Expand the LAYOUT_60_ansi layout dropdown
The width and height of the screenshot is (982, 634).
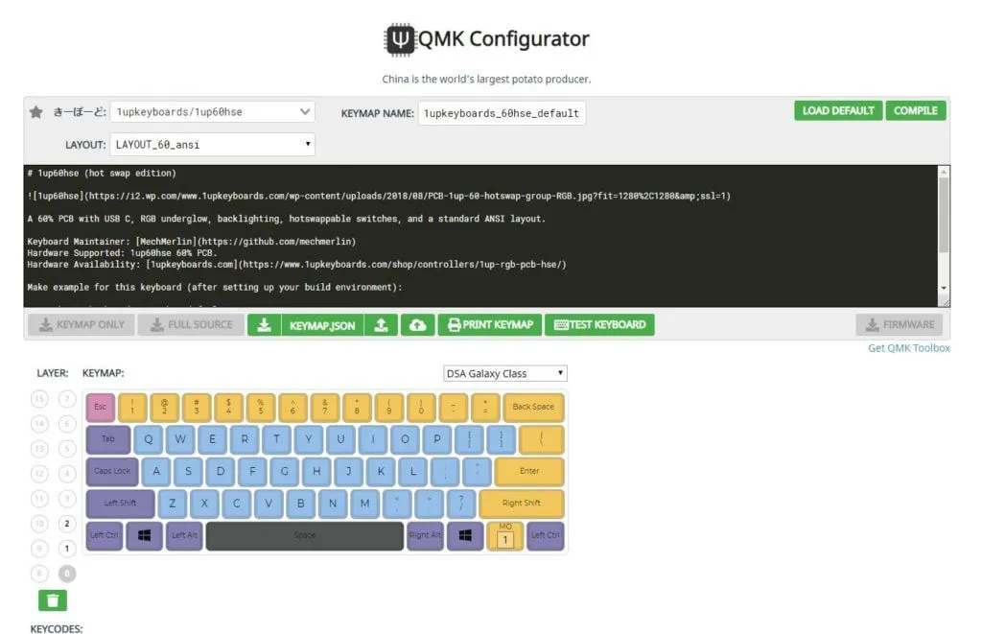[x=212, y=145]
